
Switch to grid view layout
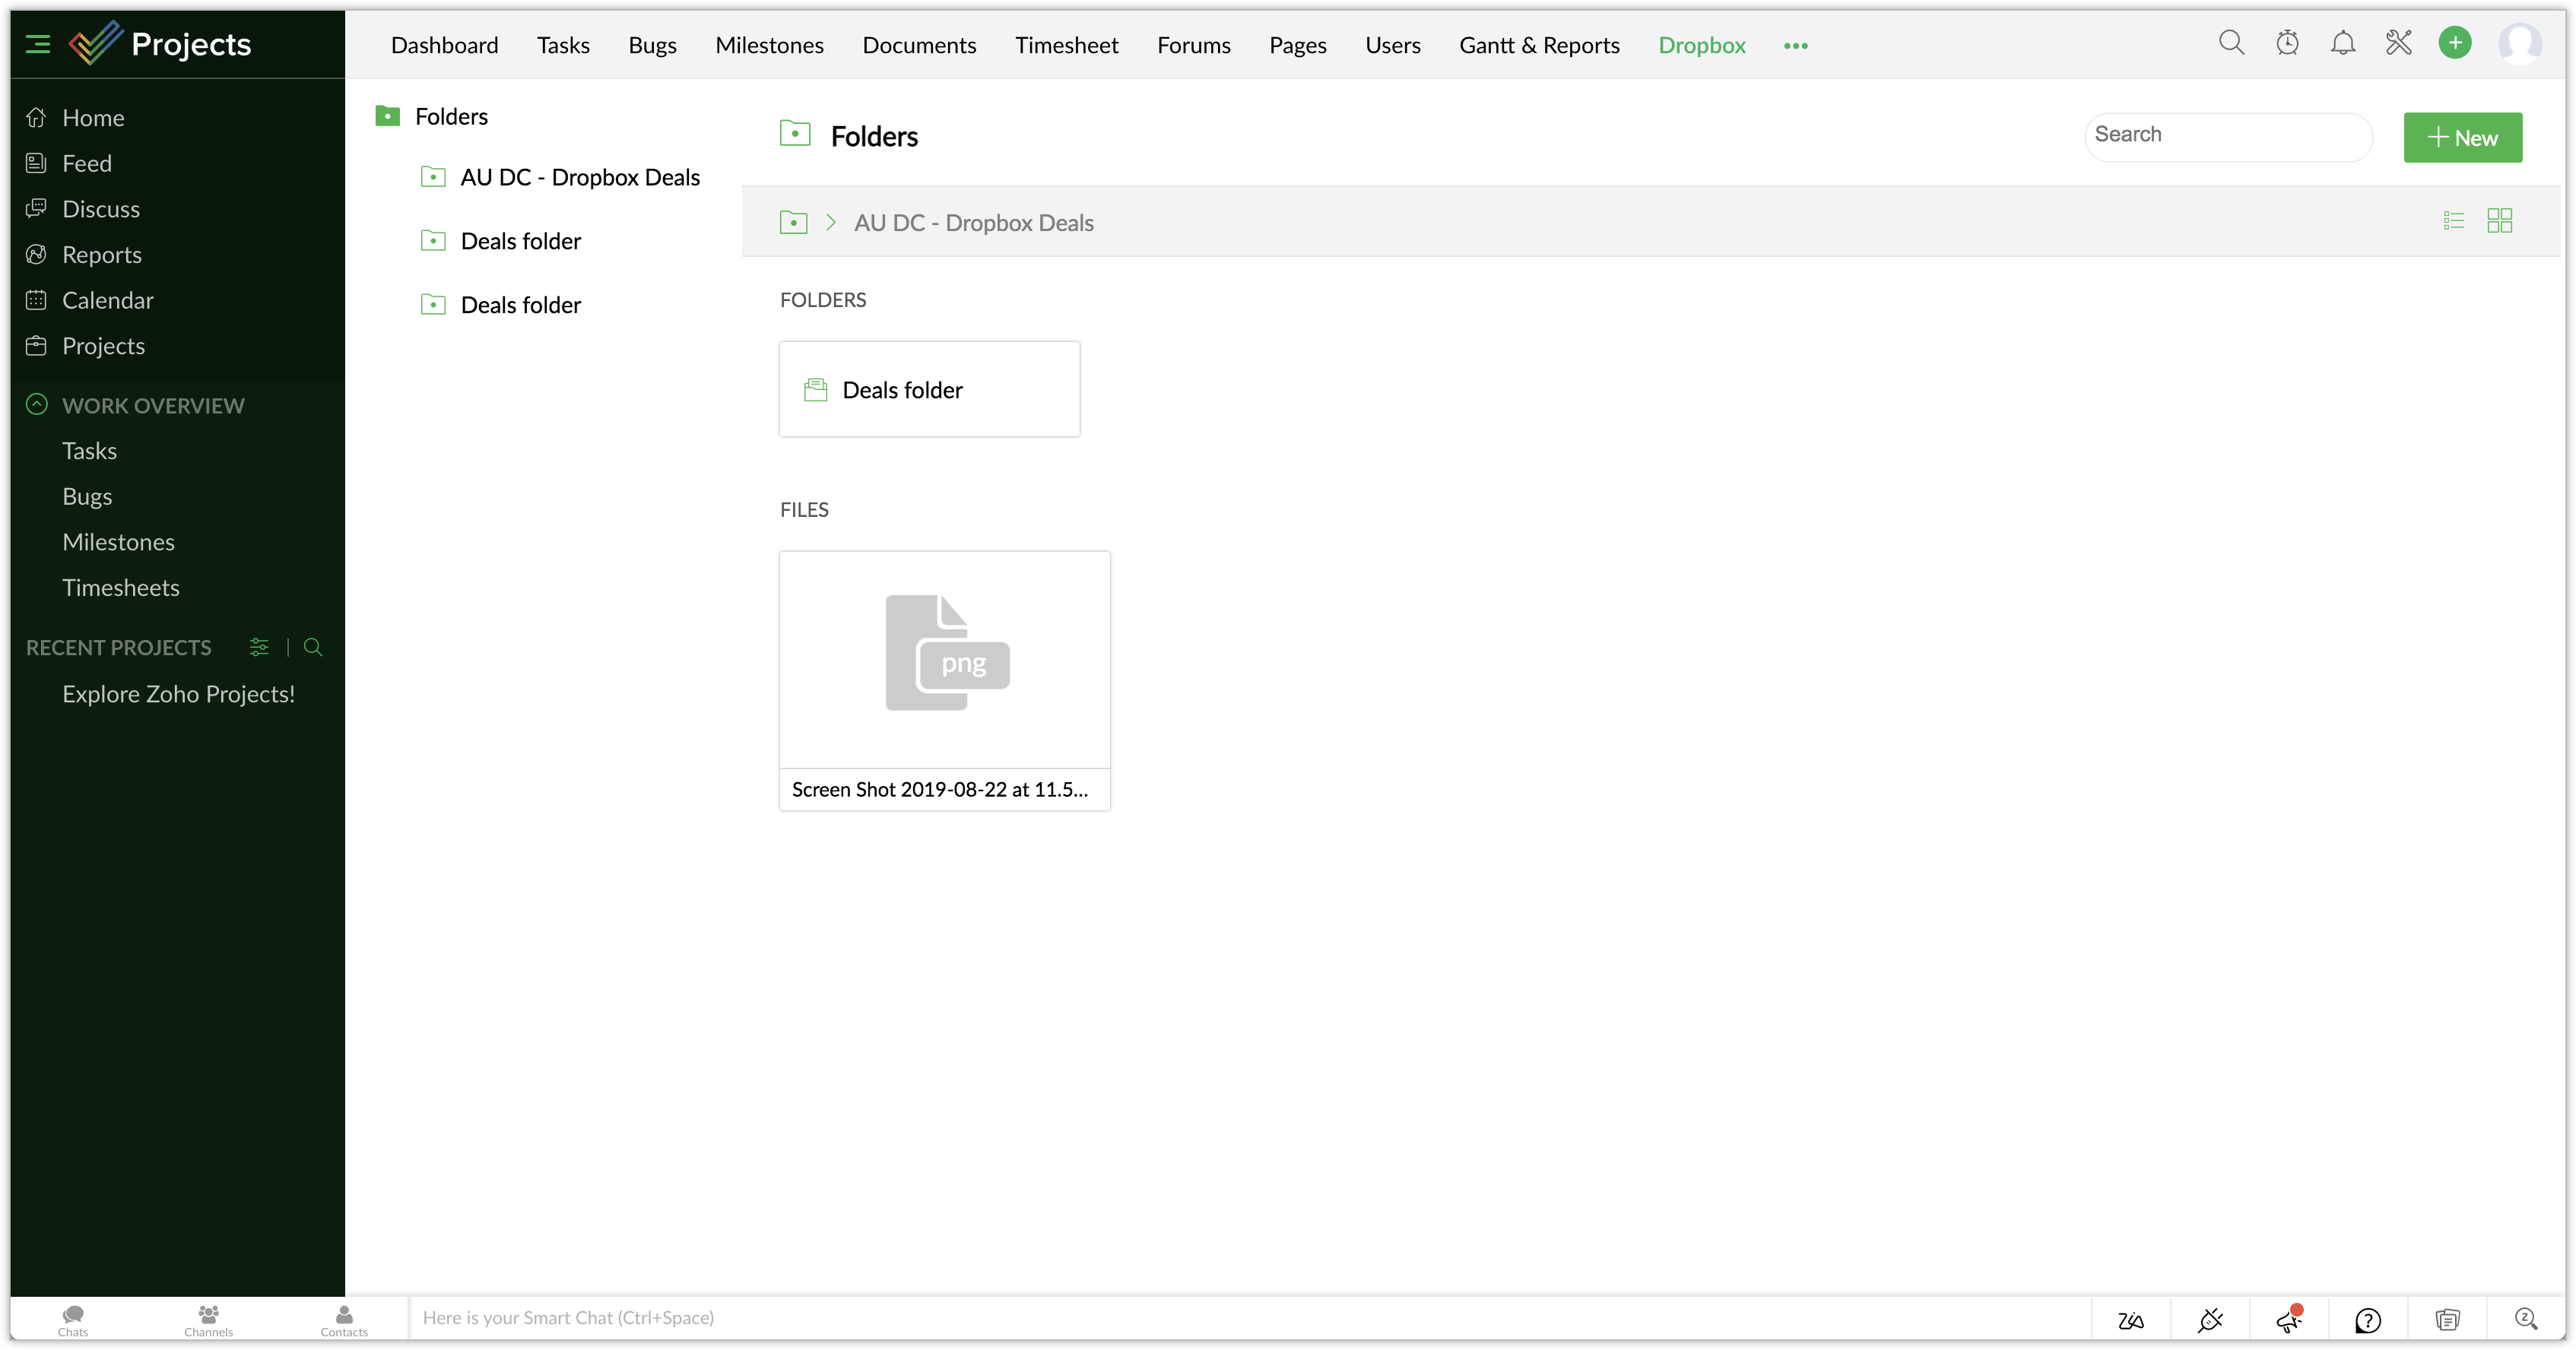[2499, 221]
